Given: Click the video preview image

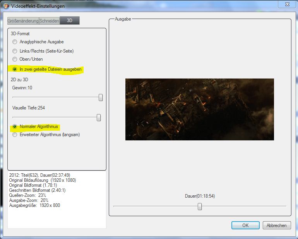Looking at the screenshot, I should [200, 109].
